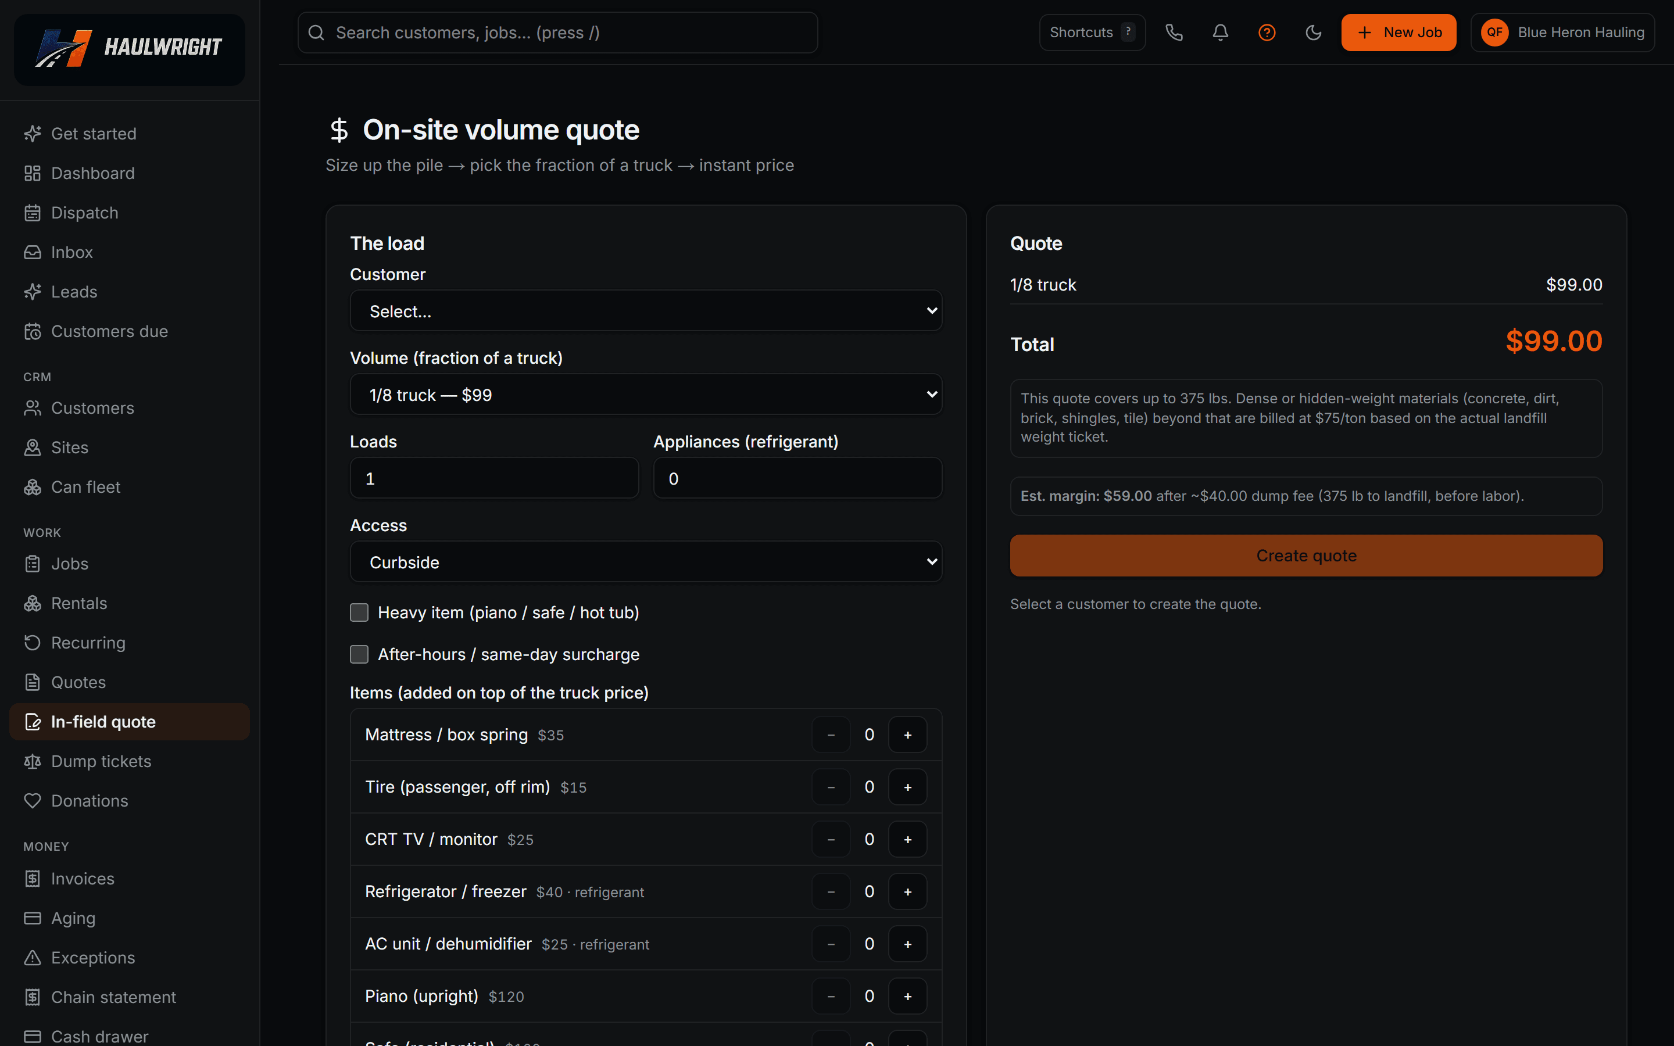Click the Leads sparkle icon
The image size is (1674, 1046).
(33, 291)
